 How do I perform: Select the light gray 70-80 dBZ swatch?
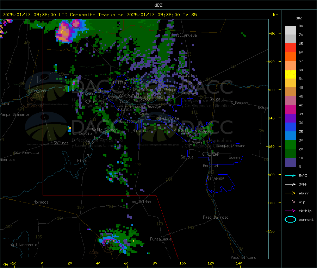pos(290,30)
